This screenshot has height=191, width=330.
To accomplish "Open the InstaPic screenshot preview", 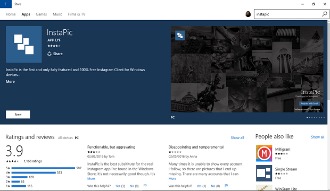I will [x=247, y=69].
